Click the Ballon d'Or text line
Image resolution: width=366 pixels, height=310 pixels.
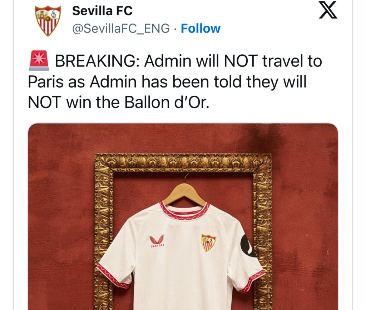[119, 102]
